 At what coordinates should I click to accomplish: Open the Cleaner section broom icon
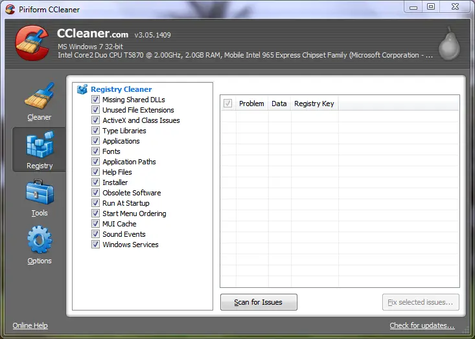pos(40,96)
